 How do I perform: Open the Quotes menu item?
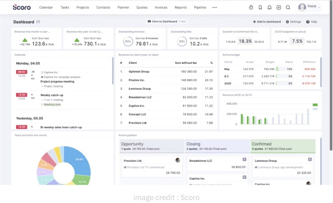(x=142, y=7)
